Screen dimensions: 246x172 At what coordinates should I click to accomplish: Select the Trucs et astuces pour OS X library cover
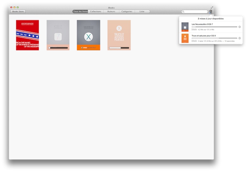pyautogui.click(x=119, y=35)
